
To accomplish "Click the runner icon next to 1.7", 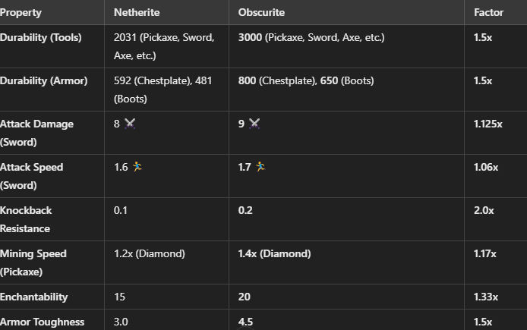I will point(260,166).
